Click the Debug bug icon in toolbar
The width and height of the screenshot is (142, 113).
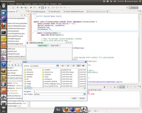tap(18, 7)
